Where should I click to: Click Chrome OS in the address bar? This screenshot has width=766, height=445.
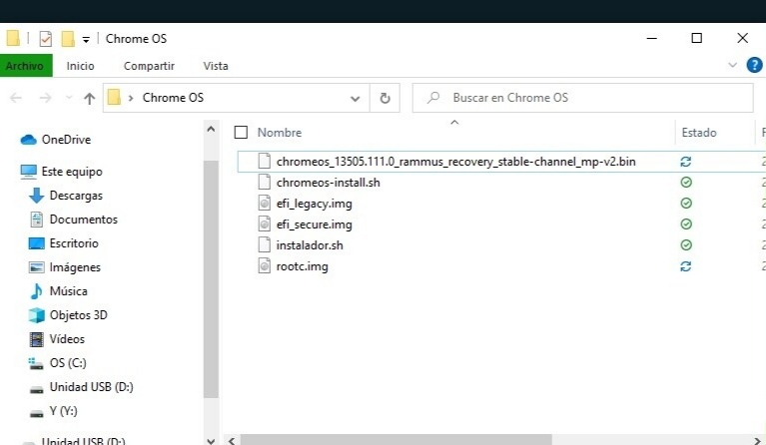coord(173,98)
